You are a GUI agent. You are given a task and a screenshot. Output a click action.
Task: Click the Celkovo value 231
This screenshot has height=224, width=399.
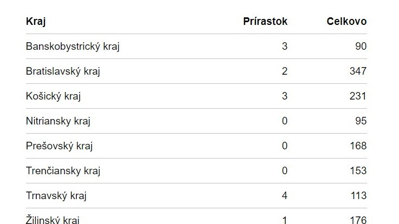358,96
